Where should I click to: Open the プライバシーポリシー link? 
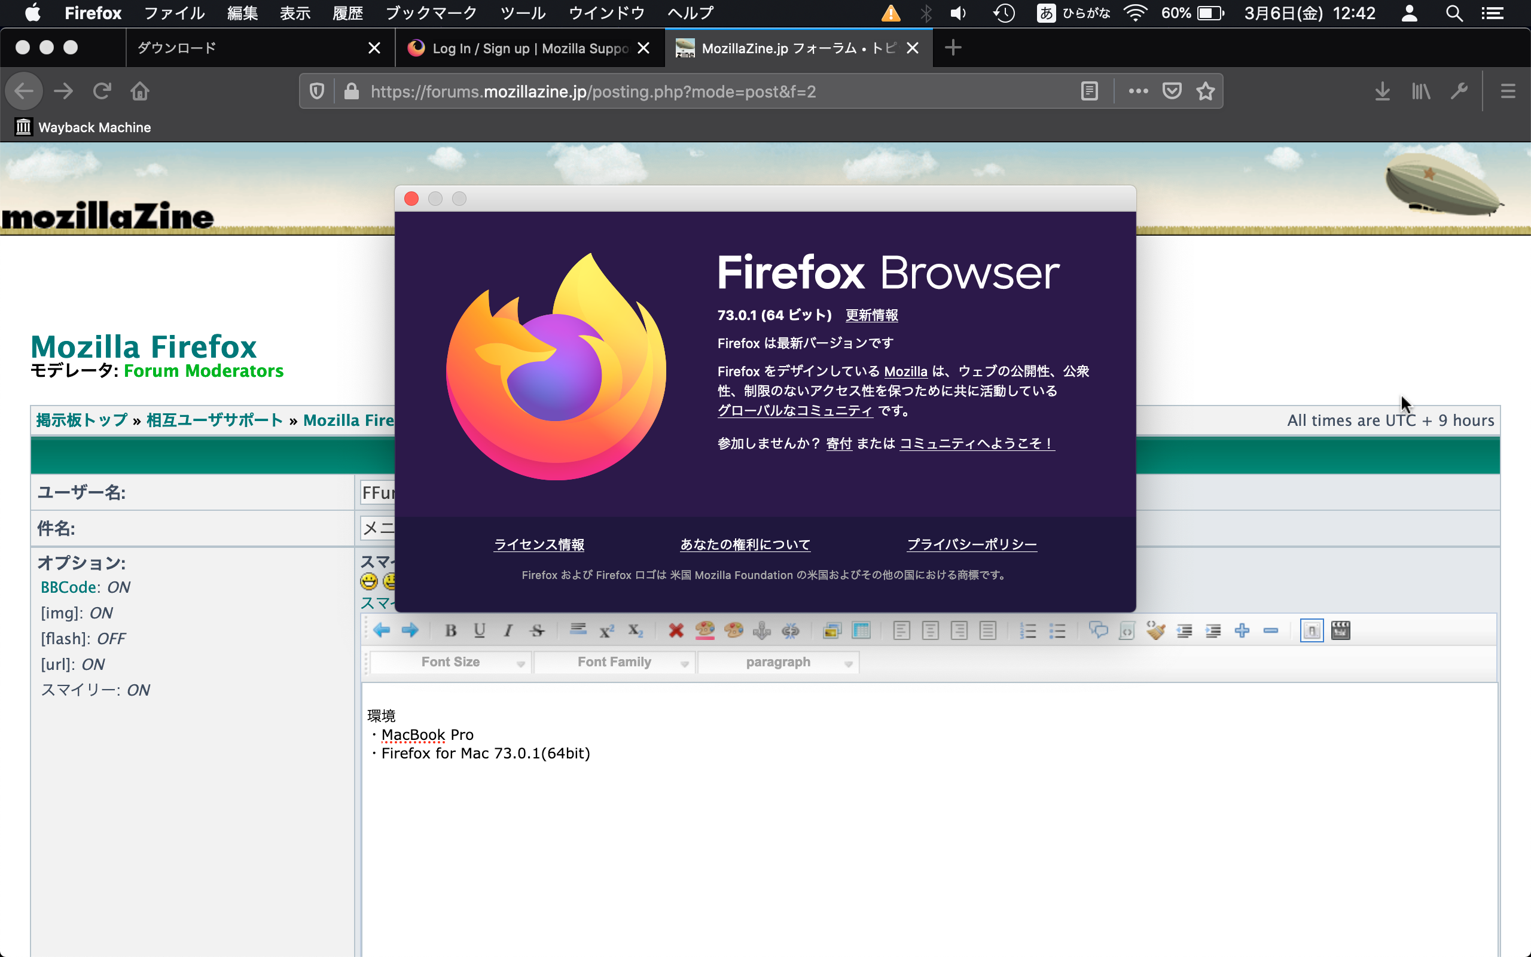pyautogui.click(x=971, y=544)
